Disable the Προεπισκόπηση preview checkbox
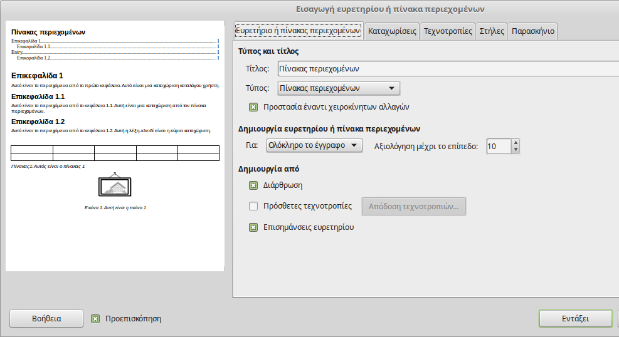The width and height of the screenshot is (619, 337). pos(95,318)
